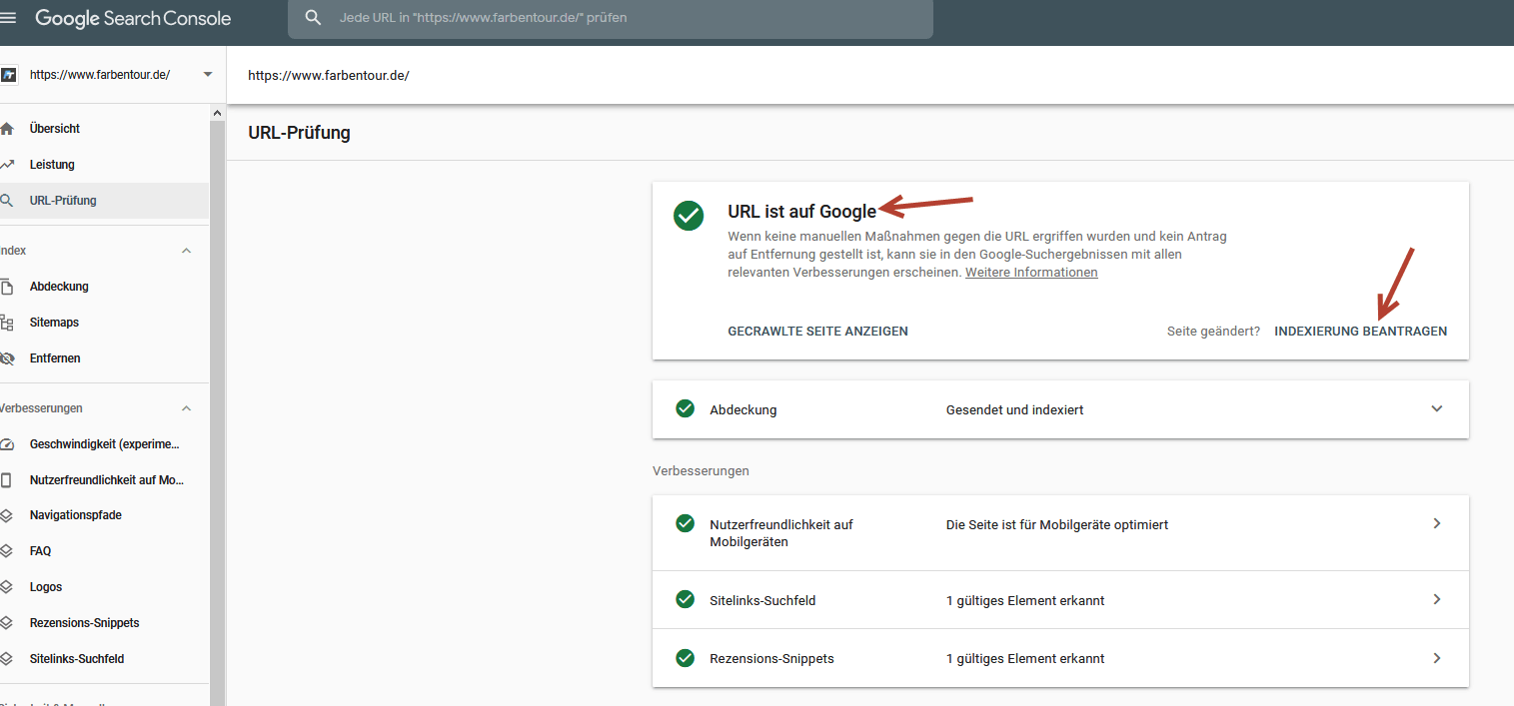Expand the Abdeckung details chevron
Screen dimensions: 1514x706
(1437, 408)
